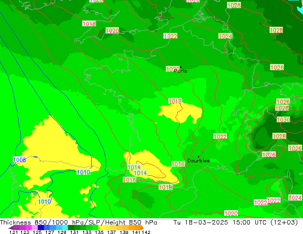Click the legend value 137

point(111,232)
